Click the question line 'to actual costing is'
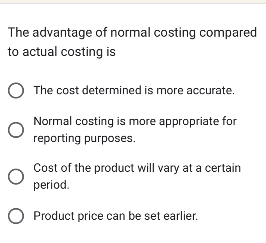266x243 pixels. pos(62,52)
